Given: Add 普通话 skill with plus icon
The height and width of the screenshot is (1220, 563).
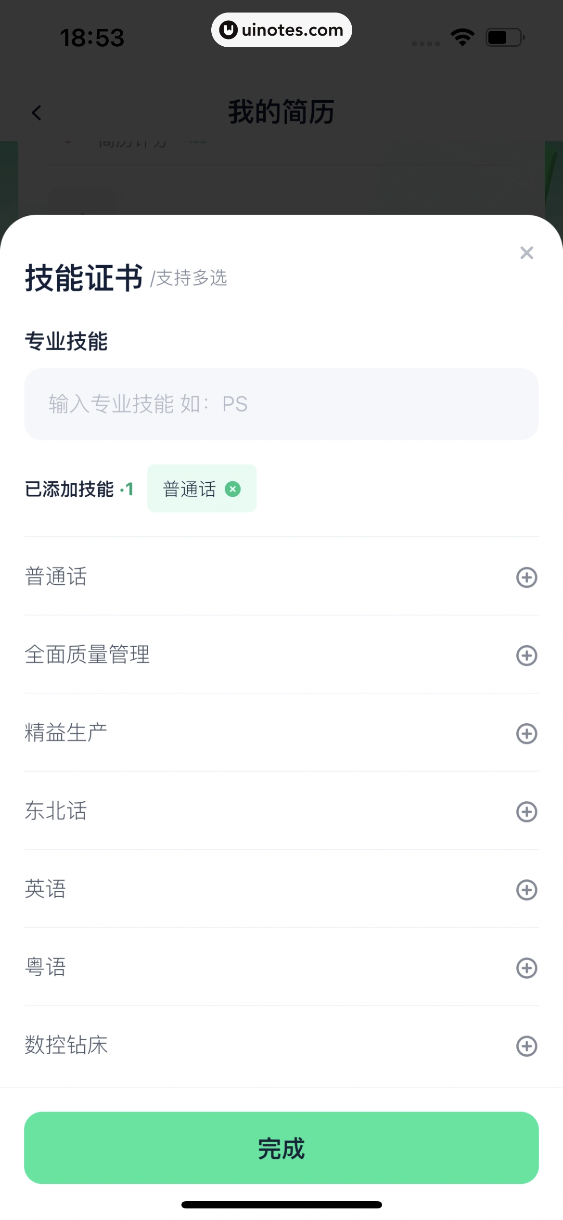Looking at the screenshot, I should [526, 577].
